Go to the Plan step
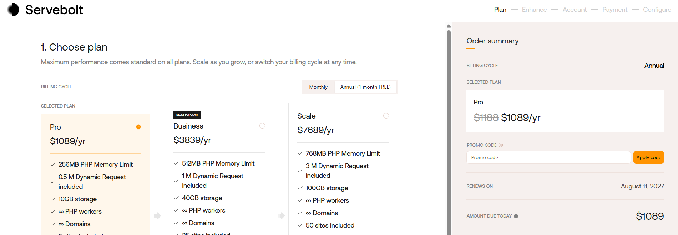678x235 pixels. [500, 10]
